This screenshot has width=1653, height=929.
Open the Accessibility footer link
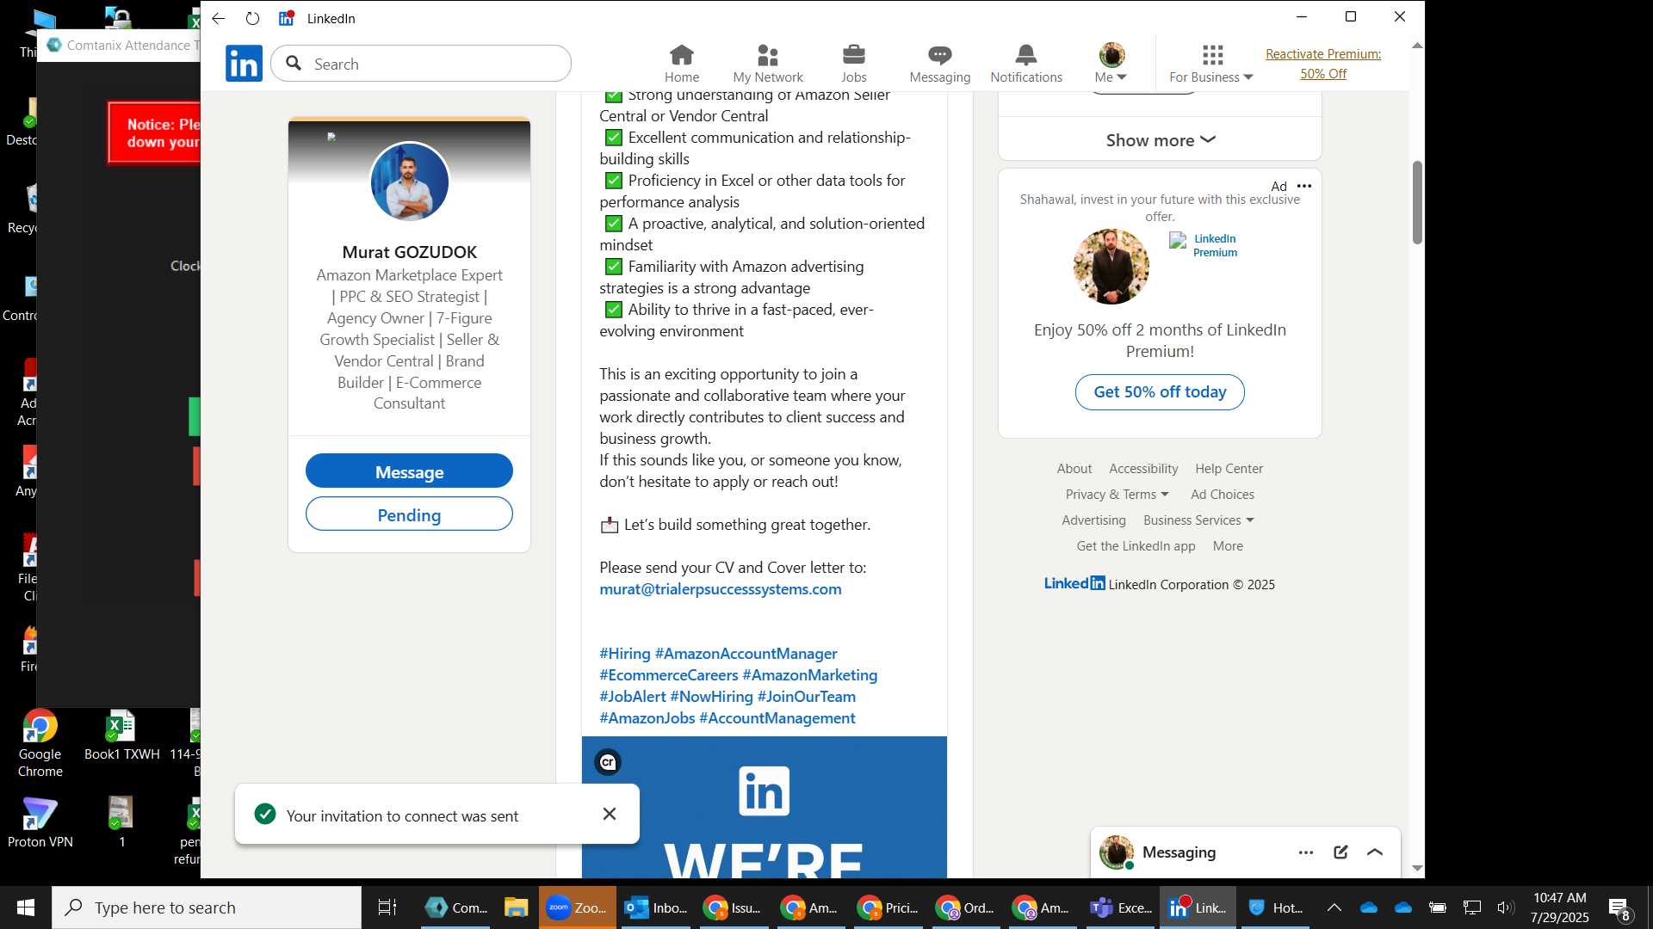coord(1143,469)
